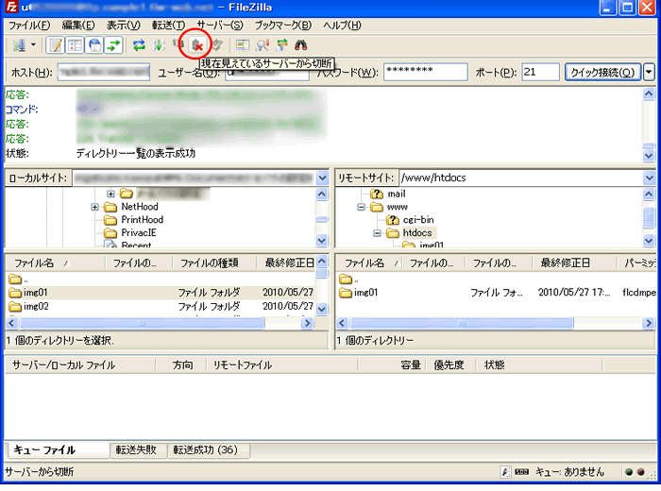Open quick connect history dropdown arrow

click(x=650, y=72)
